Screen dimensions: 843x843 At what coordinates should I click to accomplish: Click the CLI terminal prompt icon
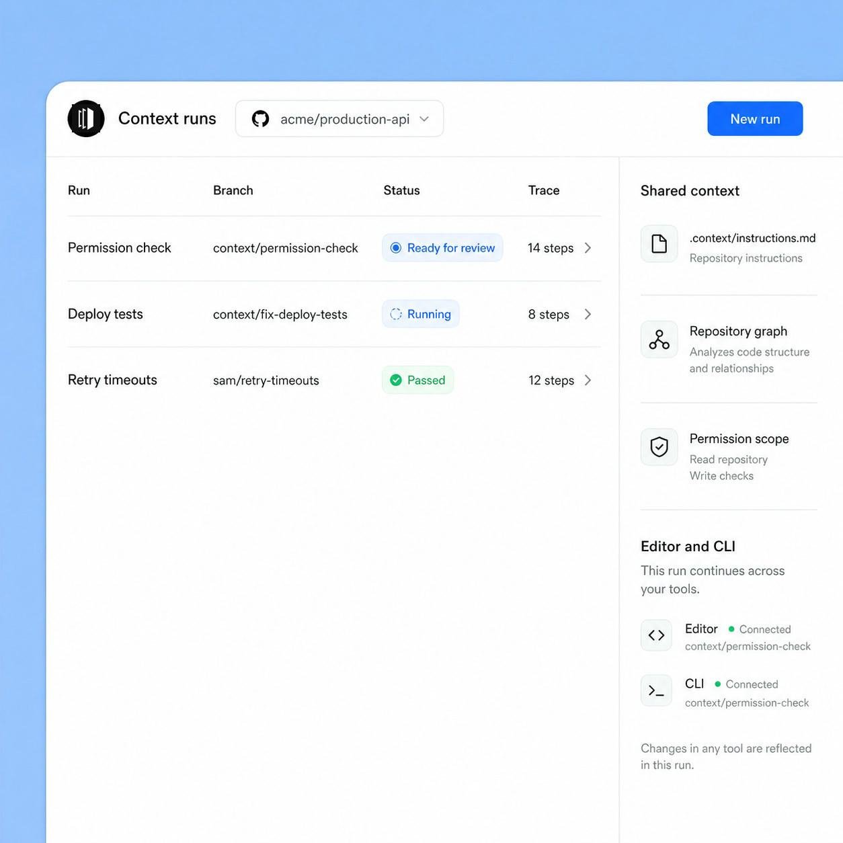pyautogui.click(x=657, y=690)
